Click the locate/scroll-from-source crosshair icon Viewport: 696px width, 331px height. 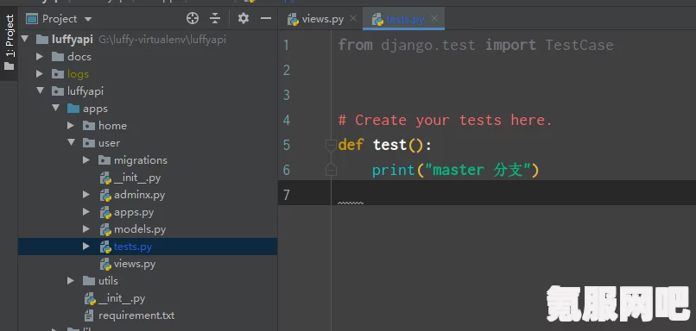click(x=193, y=18)
